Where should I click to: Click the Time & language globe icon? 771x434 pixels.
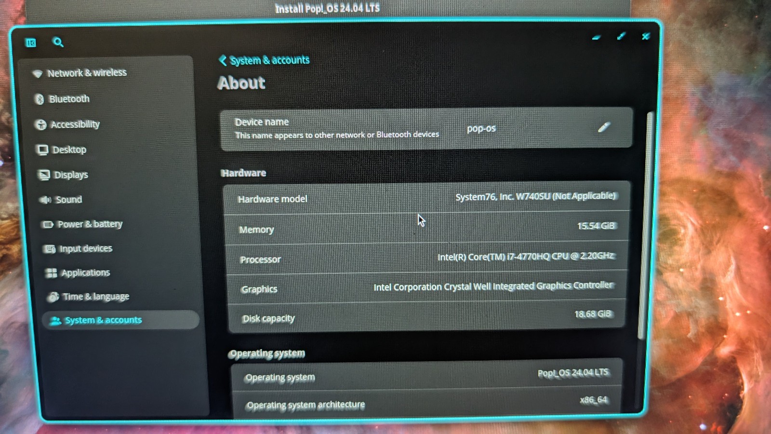pos(53,297)
